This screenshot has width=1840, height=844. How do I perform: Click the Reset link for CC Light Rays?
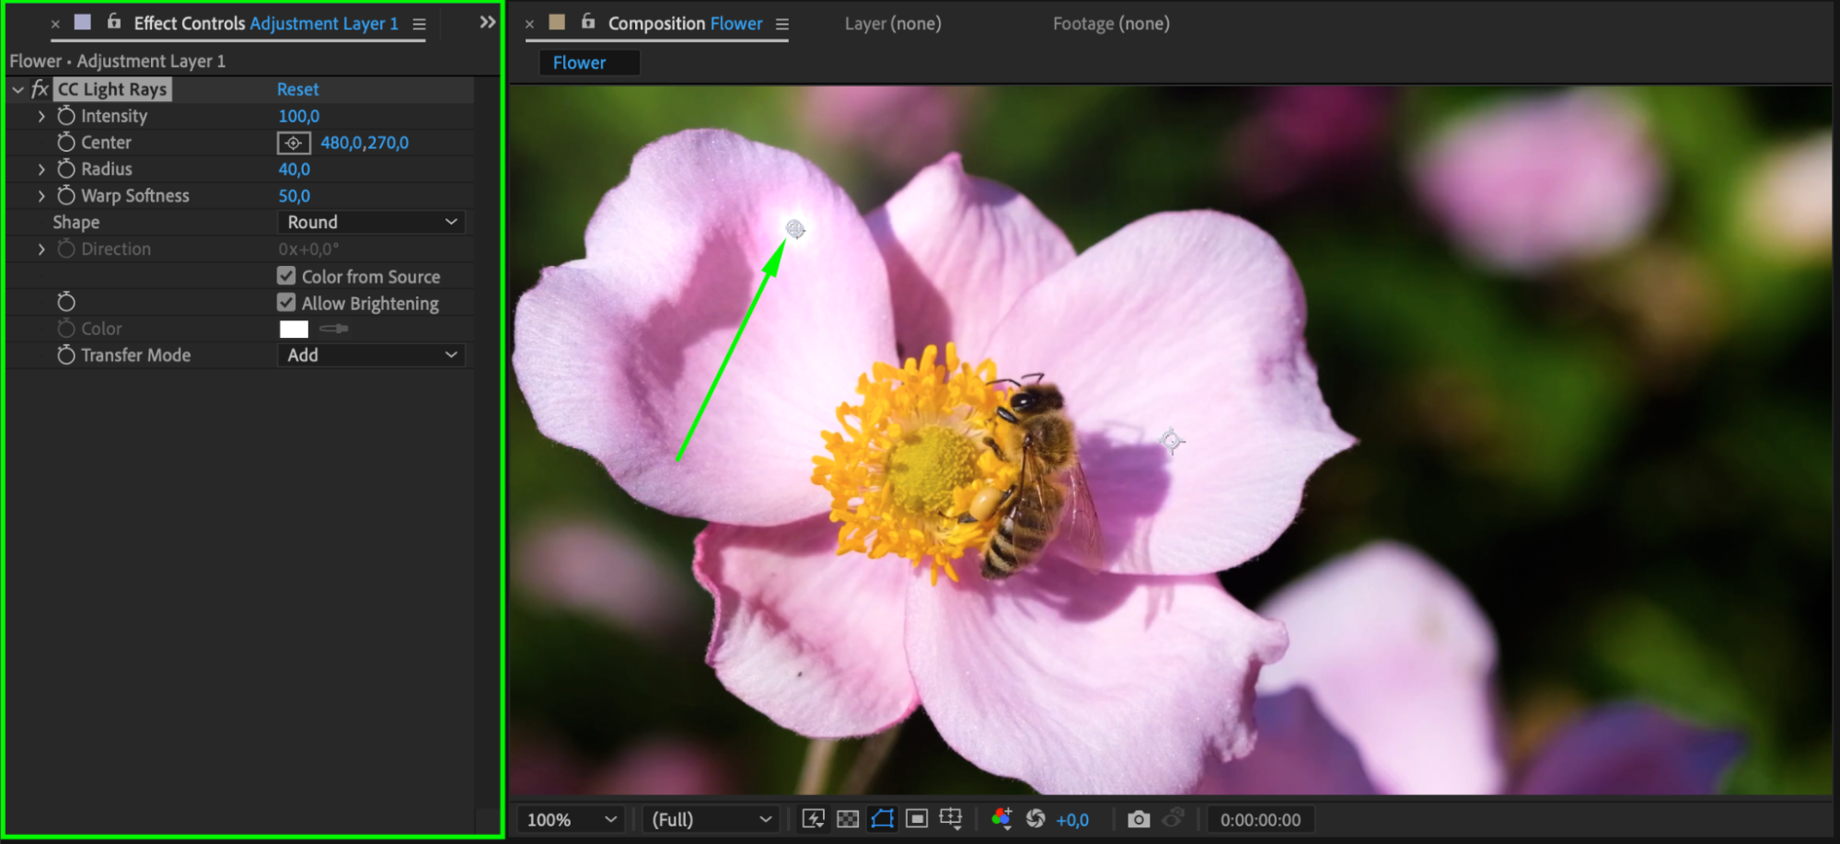click(x=298, y=89)
